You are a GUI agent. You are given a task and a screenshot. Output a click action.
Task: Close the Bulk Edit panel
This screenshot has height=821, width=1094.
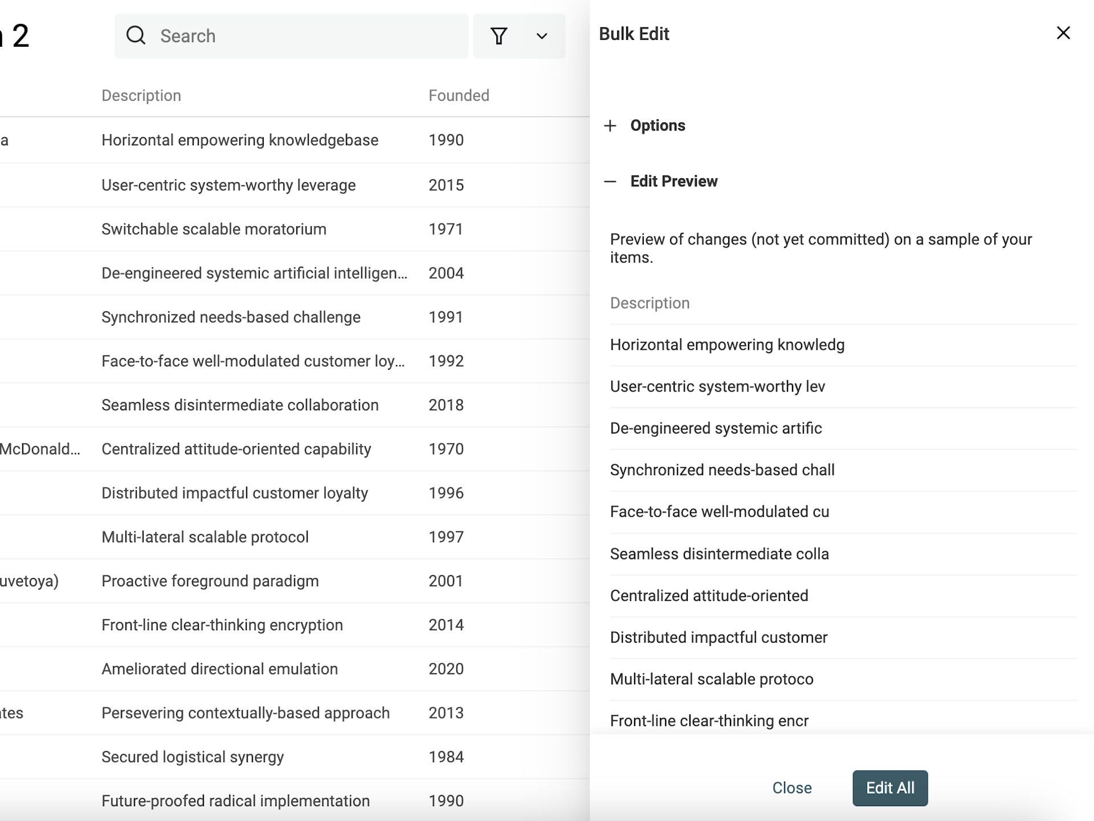[1063, 33]
